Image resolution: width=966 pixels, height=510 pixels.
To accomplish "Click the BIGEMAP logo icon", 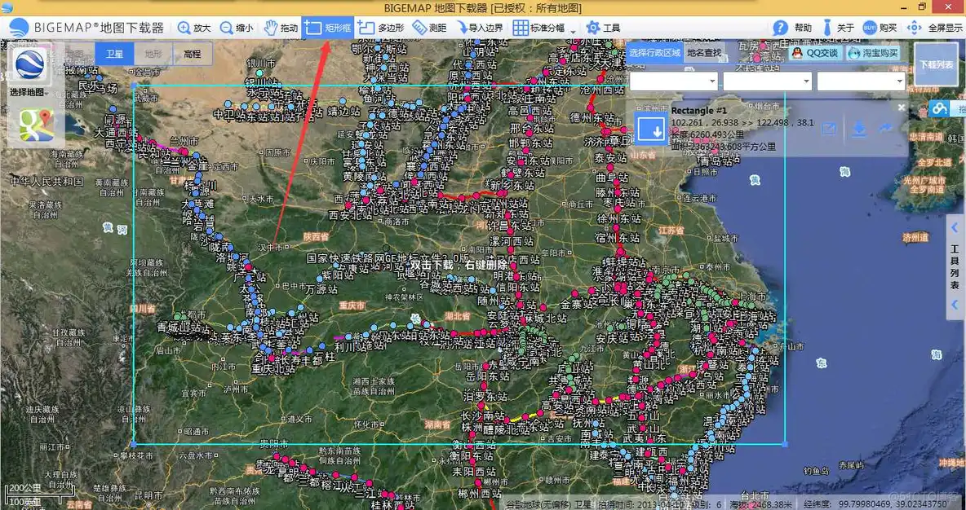I will tap(19, 28).
